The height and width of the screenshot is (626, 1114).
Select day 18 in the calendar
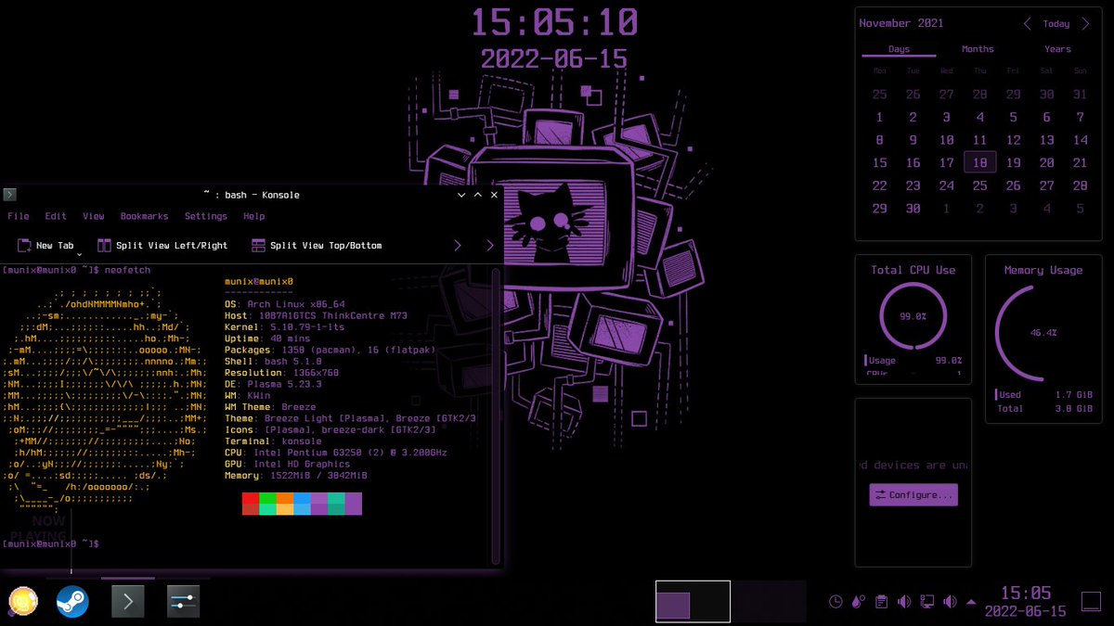[980, 162]
